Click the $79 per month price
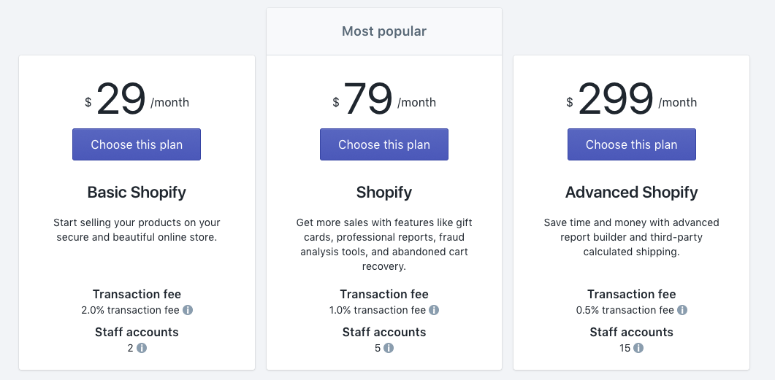 [x=384, y=100]
